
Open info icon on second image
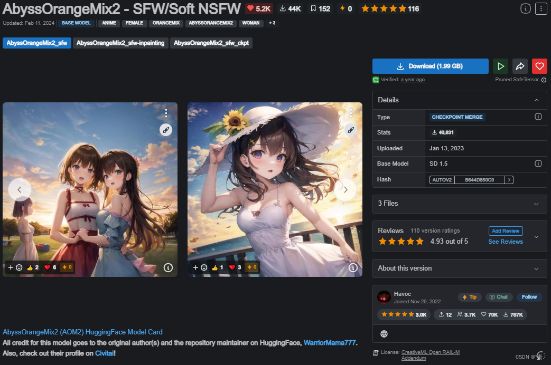point(353,268)
